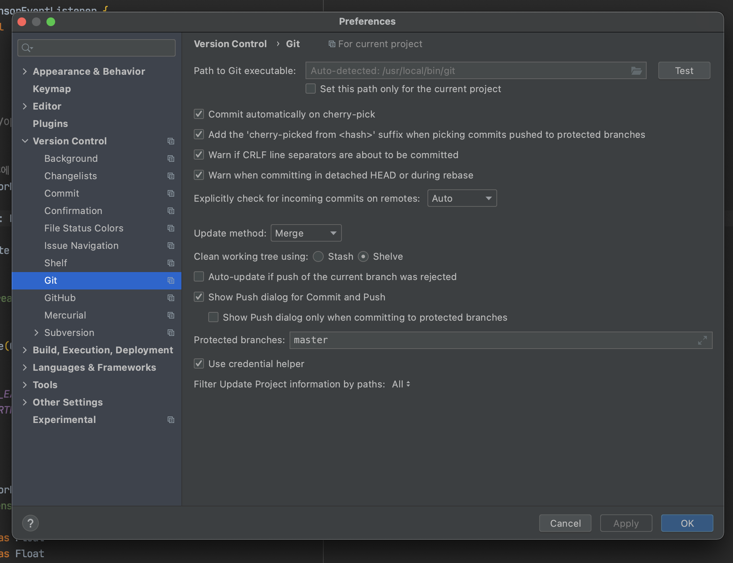This screenshot has width=733, height=563.
Task: Click the For current project icon in header
Action: [332, 44]
